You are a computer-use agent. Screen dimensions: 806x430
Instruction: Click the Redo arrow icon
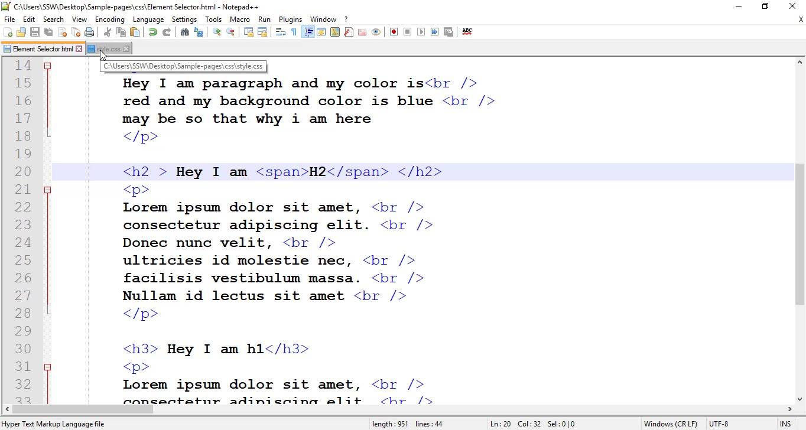pos(167,32)
